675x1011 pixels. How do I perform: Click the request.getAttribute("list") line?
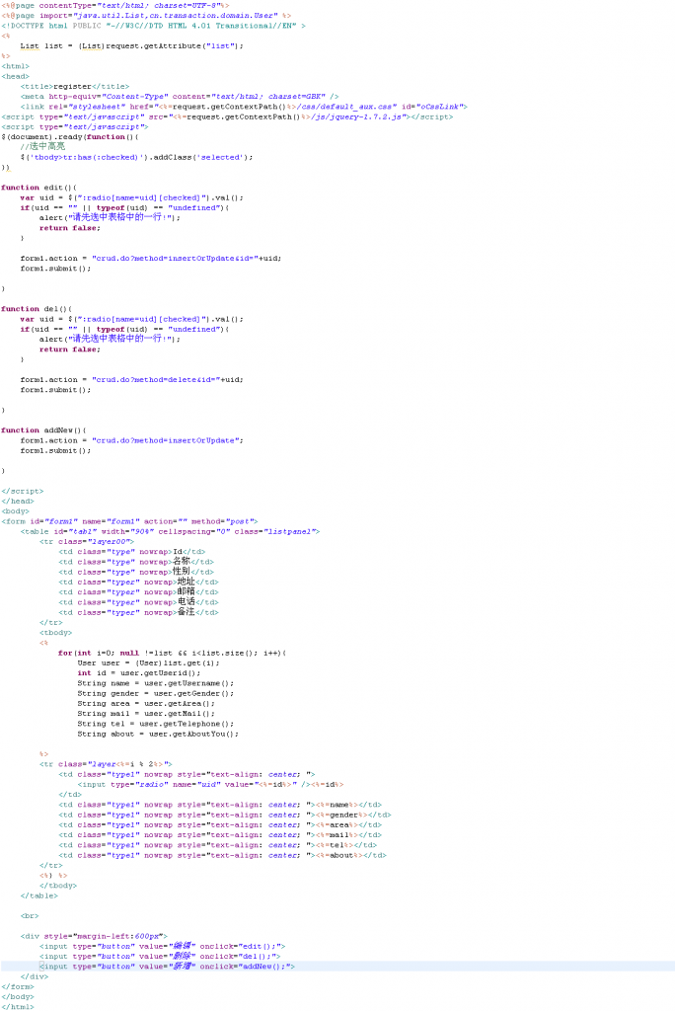(x=131, y=45)
